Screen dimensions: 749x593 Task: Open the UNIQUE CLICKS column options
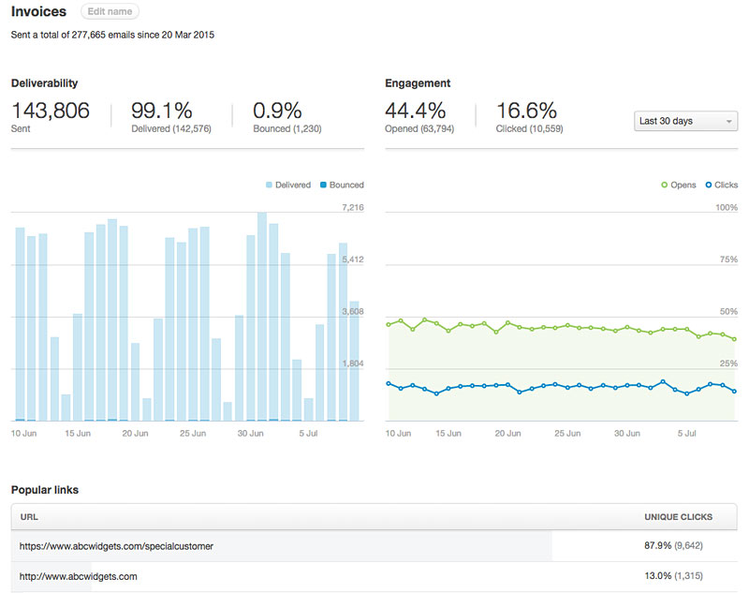680,517
